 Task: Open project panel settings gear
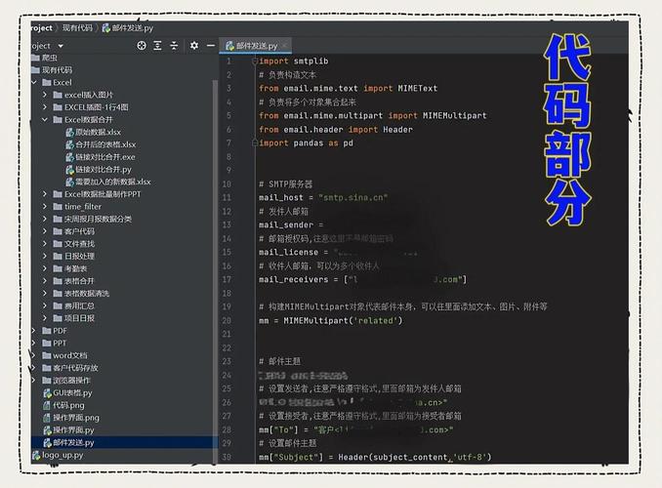click(x=193, y=45)
